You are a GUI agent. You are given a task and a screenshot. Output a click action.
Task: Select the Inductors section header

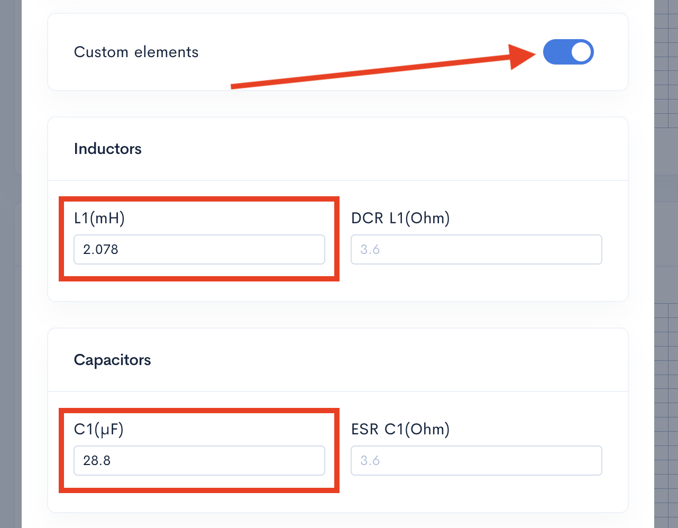pyautogui.click(x=107, y=149)
